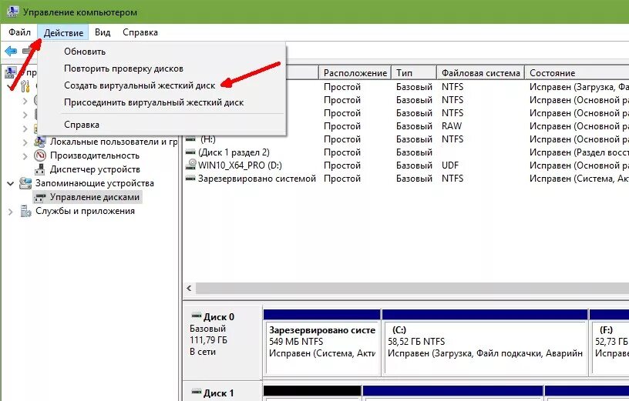Click left arrow of horizontal scrollbar
Viewport: 629px width, 401px height.
click(x=189, y=288)
